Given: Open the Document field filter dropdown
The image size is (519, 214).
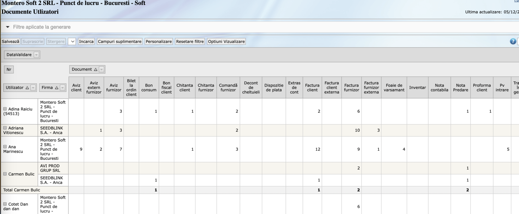Looking at the screenshot, I should coord(102,69).
